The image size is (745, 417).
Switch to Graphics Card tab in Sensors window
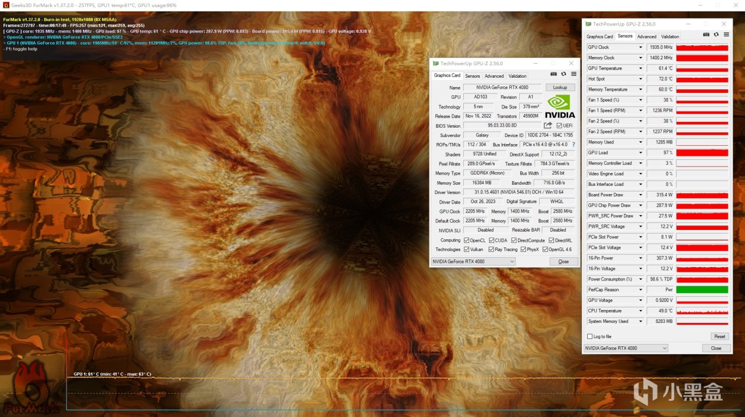(x=599, y=37)
